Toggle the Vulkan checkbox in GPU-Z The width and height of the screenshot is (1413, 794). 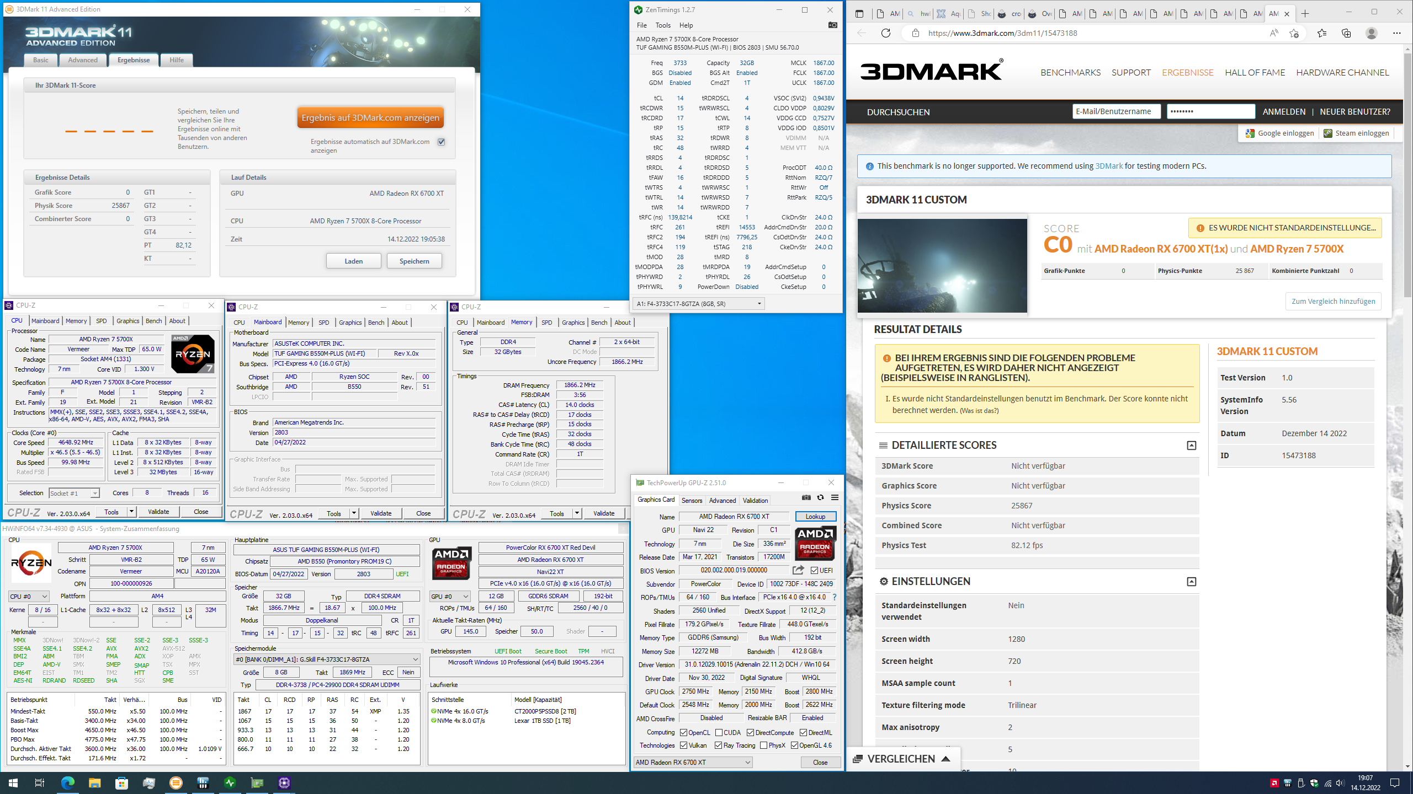[x=683, y=745]
